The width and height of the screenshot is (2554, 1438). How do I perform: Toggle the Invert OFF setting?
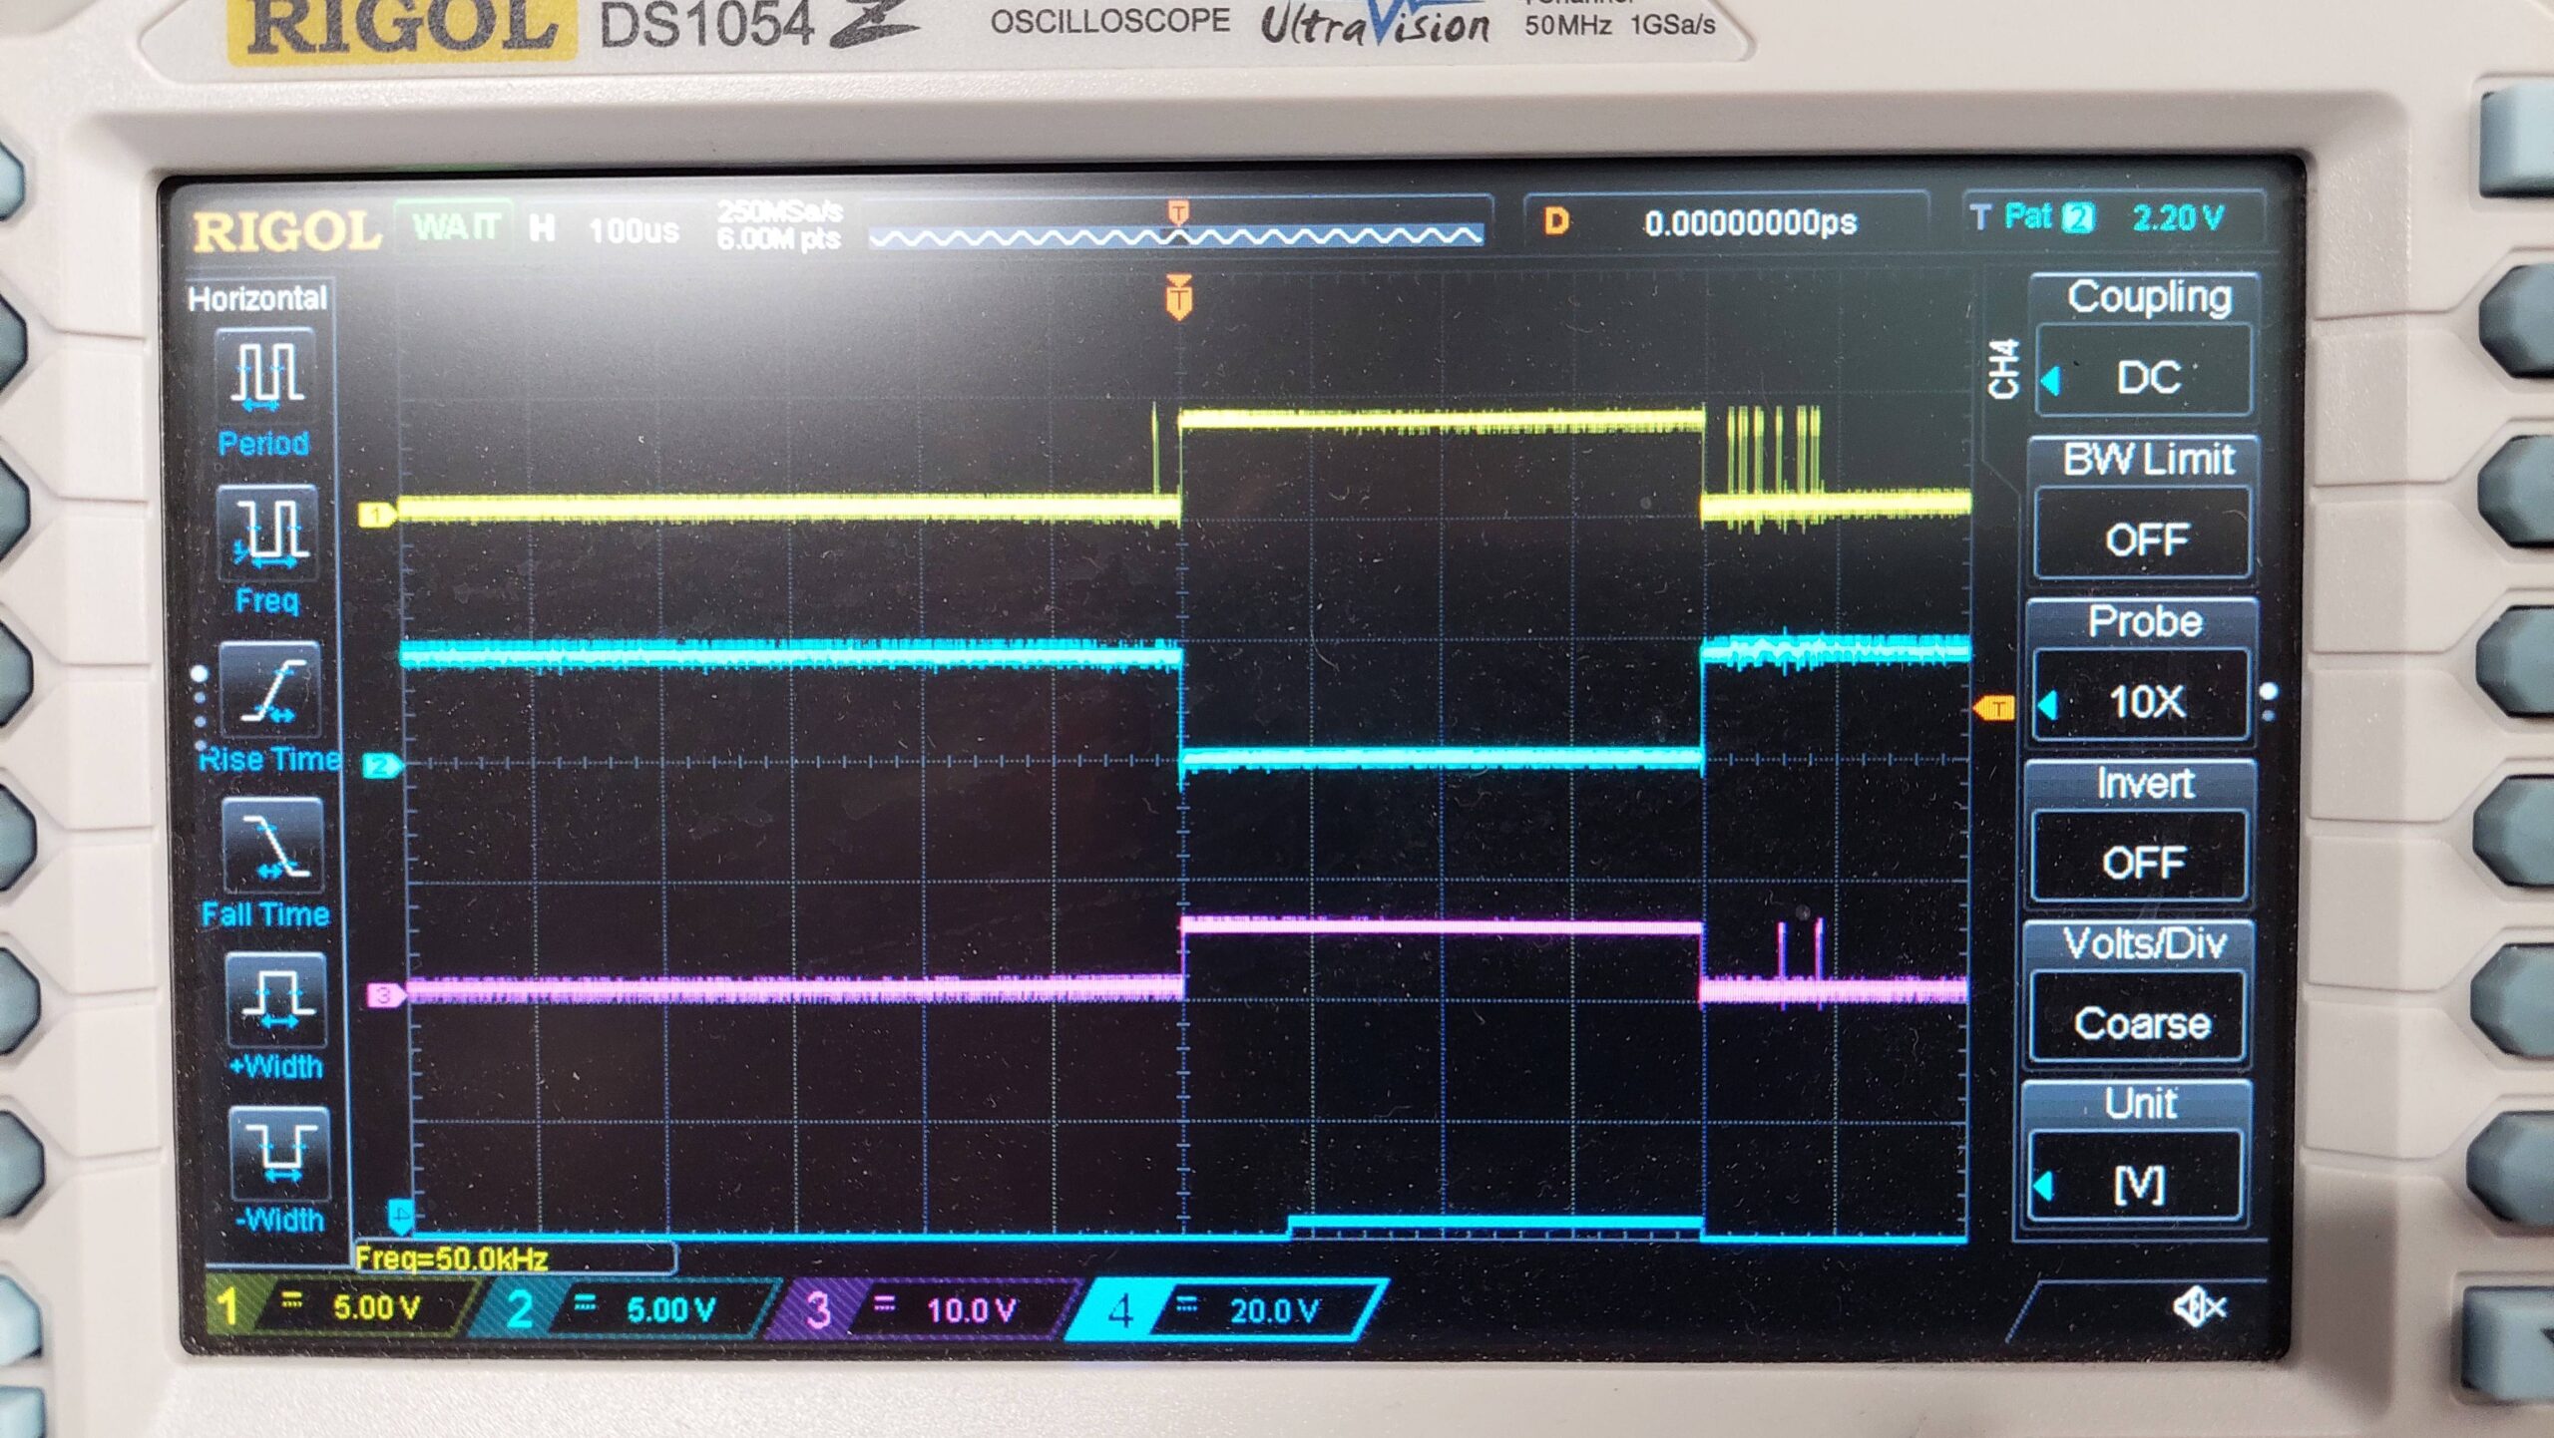click(2143, 862)
